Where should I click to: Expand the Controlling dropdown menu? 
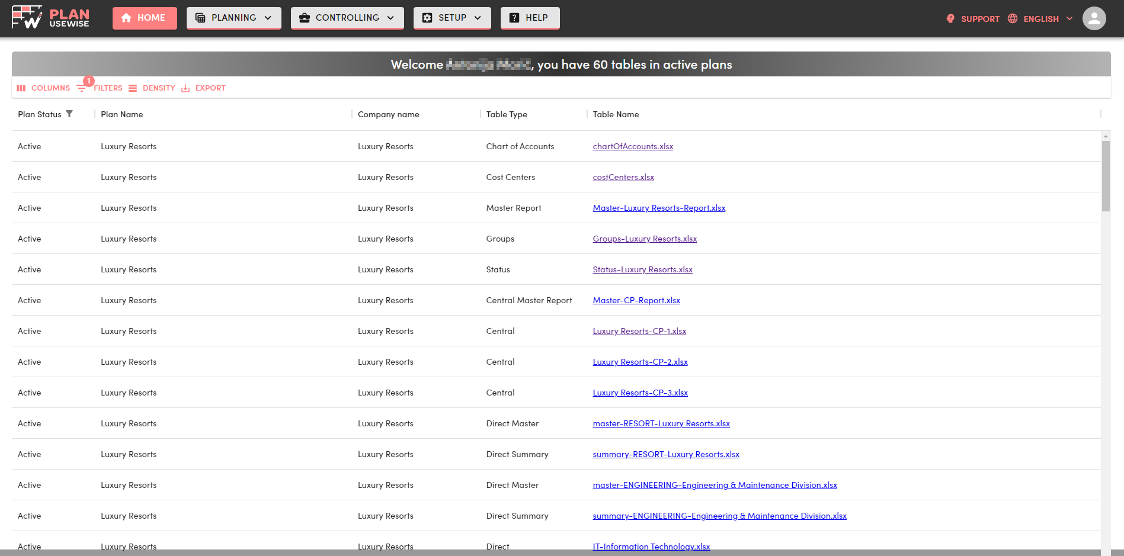click(x=347, y=18)
